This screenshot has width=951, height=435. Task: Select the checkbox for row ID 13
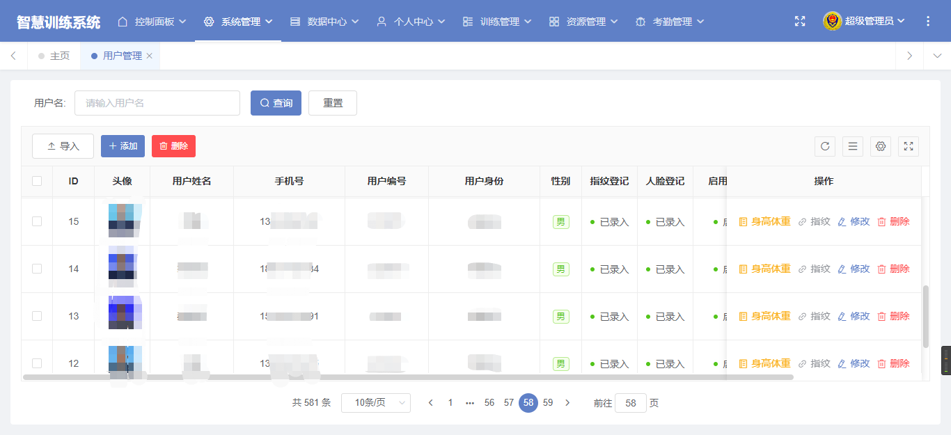(37, 316)
